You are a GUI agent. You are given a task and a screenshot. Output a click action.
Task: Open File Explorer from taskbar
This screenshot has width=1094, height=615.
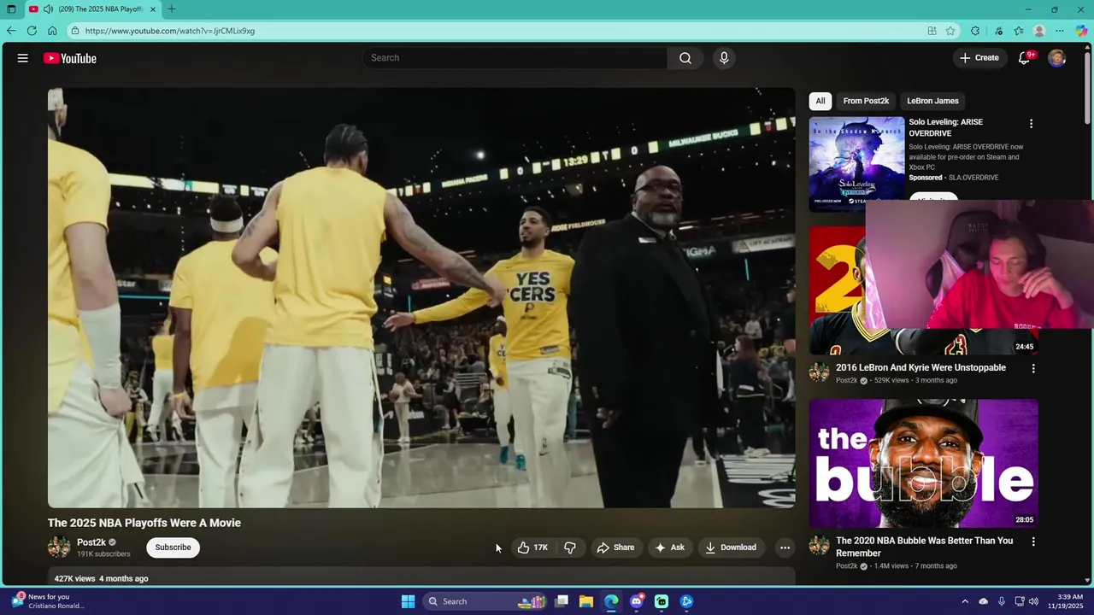586,601
